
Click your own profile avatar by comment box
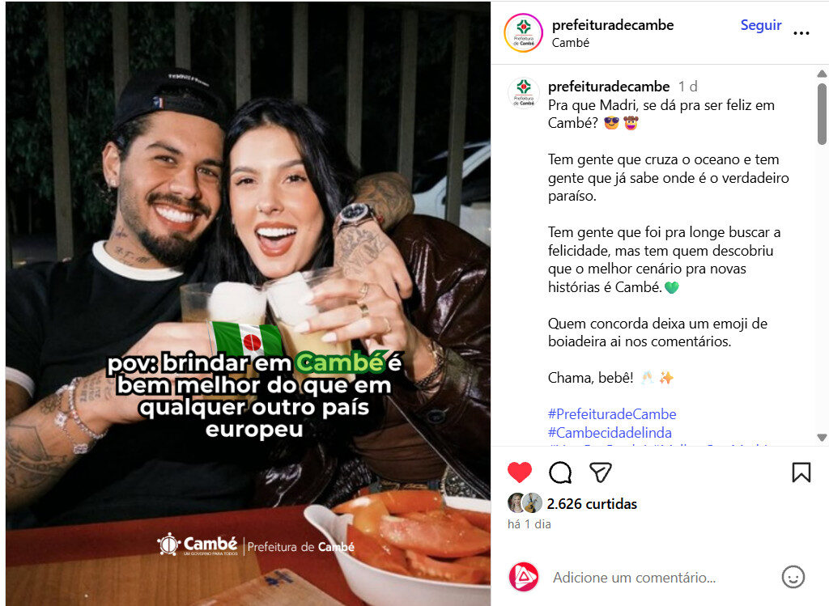[524, 577]
